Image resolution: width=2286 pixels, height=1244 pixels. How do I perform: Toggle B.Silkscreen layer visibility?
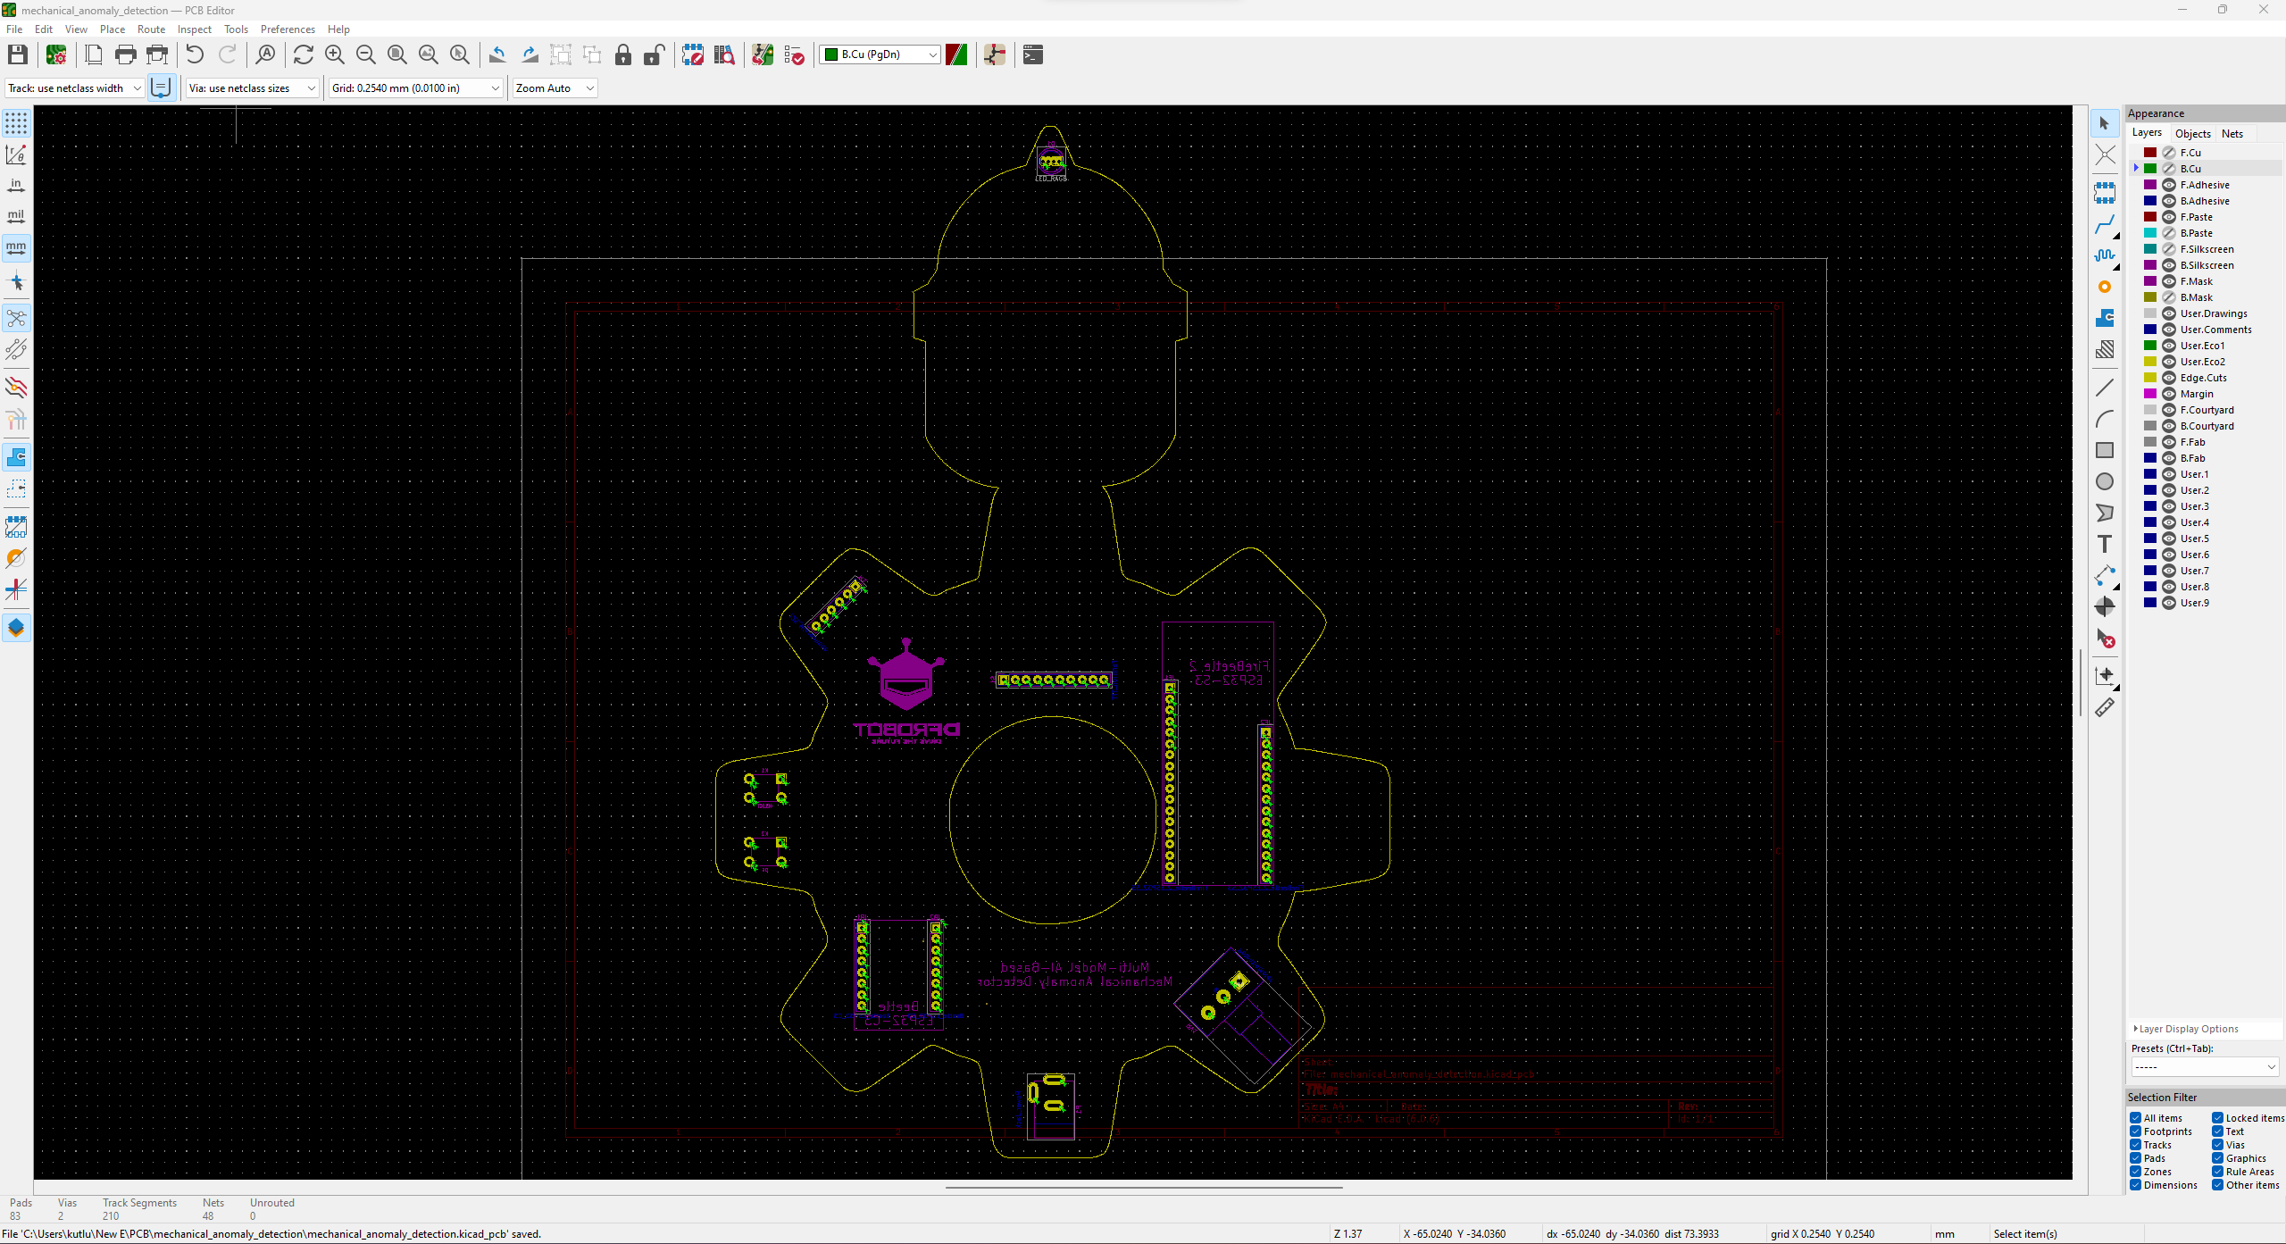click(x=2168, y=265)
